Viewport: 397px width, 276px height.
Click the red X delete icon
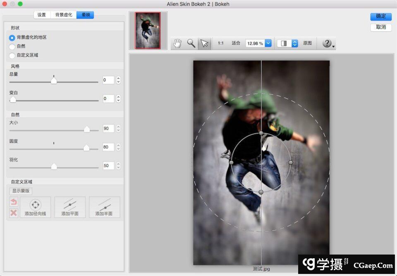click(x=14, y=212)
